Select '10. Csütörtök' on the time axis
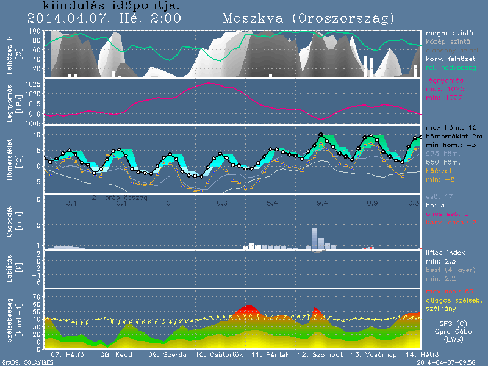488x366 pixels. click(219, 354)
